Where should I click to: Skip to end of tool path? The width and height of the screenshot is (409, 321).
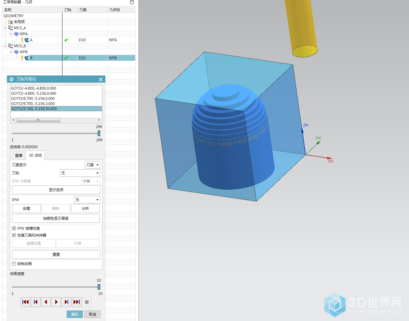point(77,302)
